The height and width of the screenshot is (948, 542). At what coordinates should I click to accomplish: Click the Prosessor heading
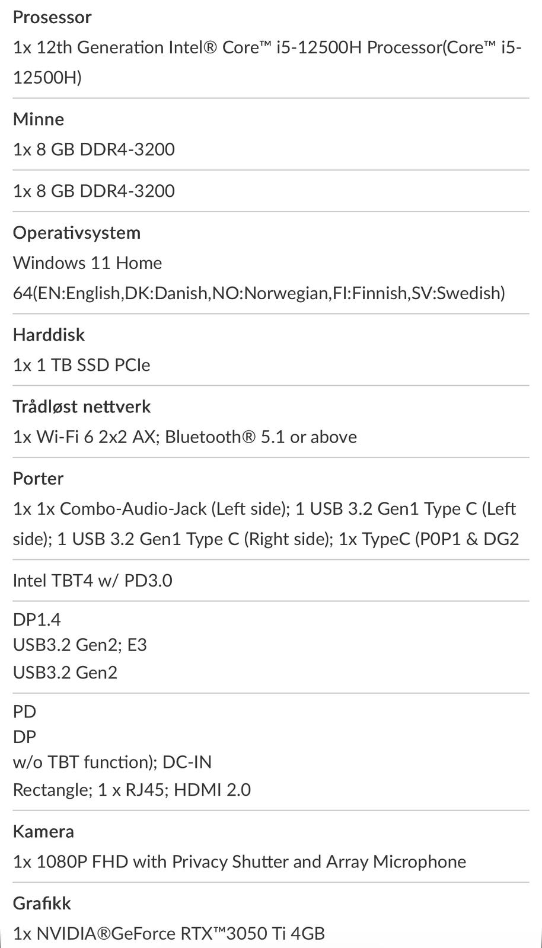[52, 17]
